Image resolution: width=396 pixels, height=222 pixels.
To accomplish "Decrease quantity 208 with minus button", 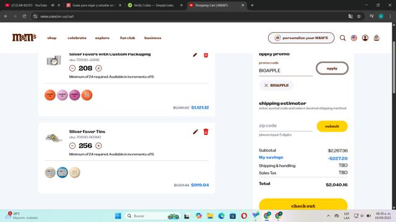I will pos(72,68).
